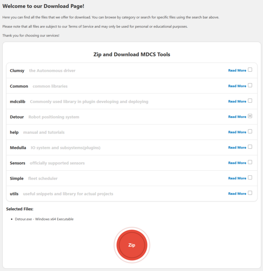
Task: Click Read More for mdcslib
Action: pos(237,102)
